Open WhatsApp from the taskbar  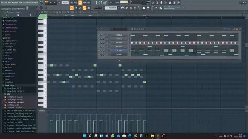(x=113, y=136)
